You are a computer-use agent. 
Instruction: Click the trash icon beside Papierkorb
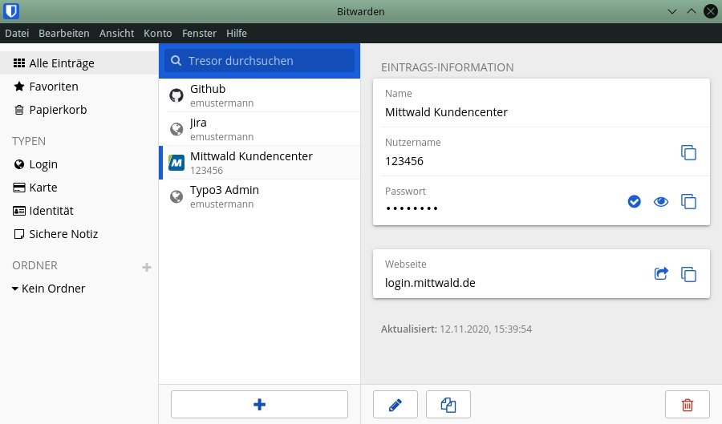coord(19,110)
